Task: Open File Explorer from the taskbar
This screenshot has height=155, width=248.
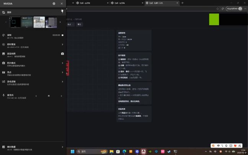Action: pyautogui.click(x=111, y=152)
